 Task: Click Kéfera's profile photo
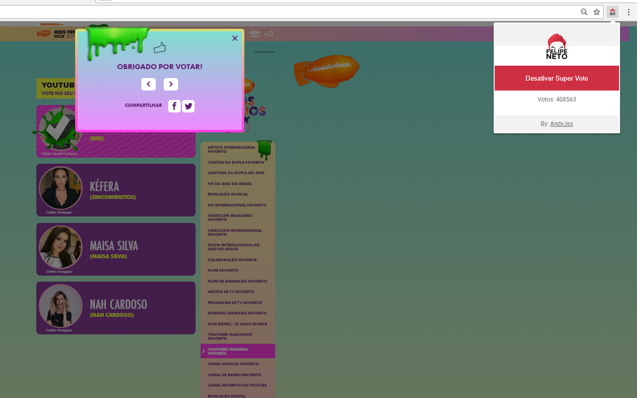click(x=61, y=188)
